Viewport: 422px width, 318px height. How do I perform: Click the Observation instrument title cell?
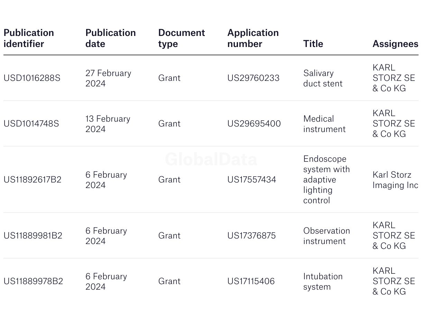[326, 236]
